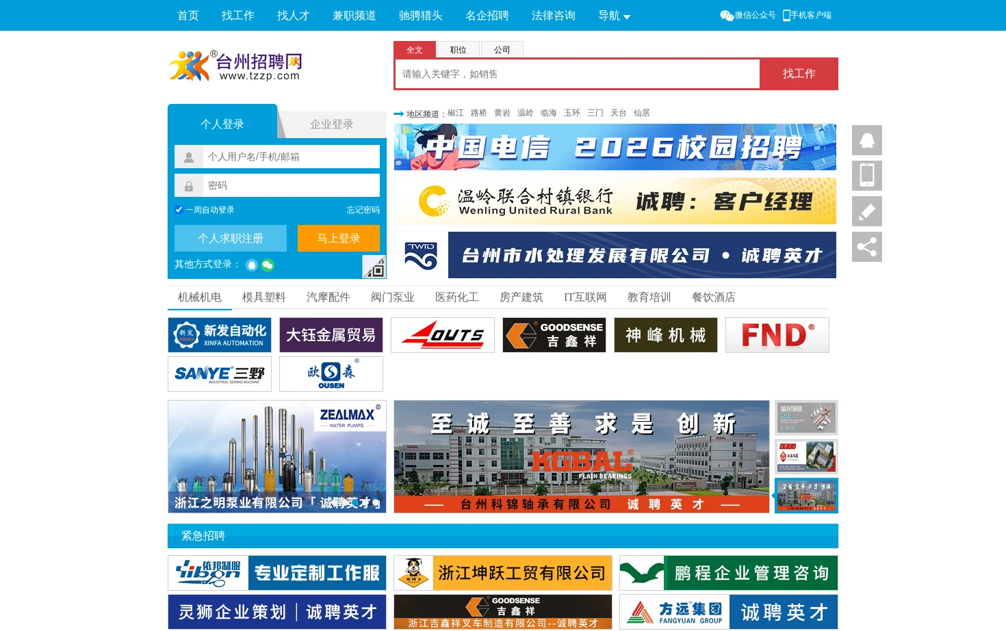Select the 模具塑料 industry tab
The image size is (1006, 631).
pyautogui.click(x=264, y=297)
